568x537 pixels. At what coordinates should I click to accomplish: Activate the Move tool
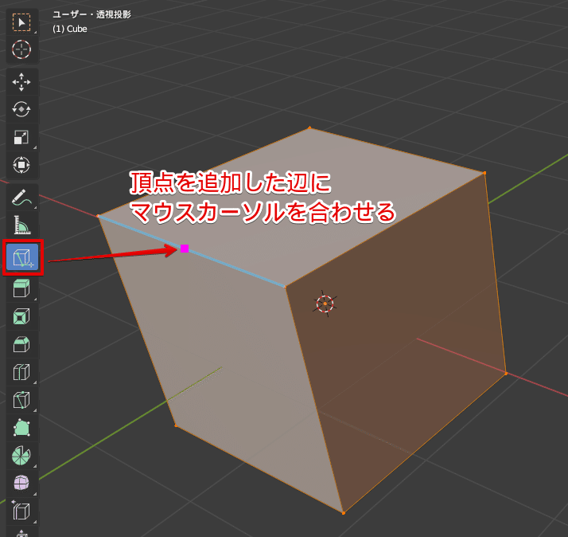(x=21, y=81)
